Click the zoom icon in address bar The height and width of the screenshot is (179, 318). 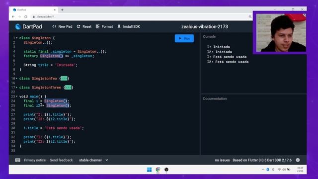[x=250, y=16]
